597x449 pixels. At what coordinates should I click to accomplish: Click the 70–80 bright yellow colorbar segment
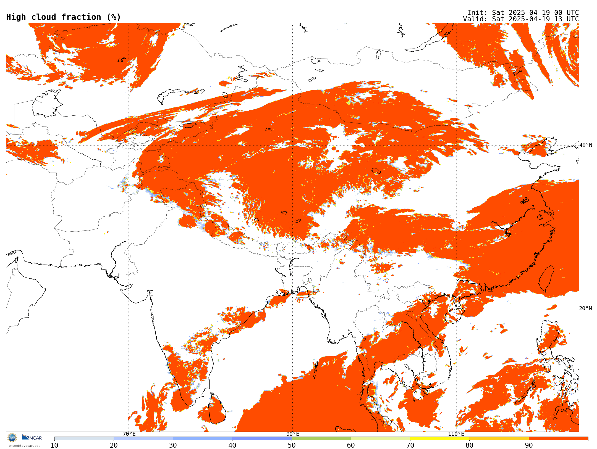[440, 438]
